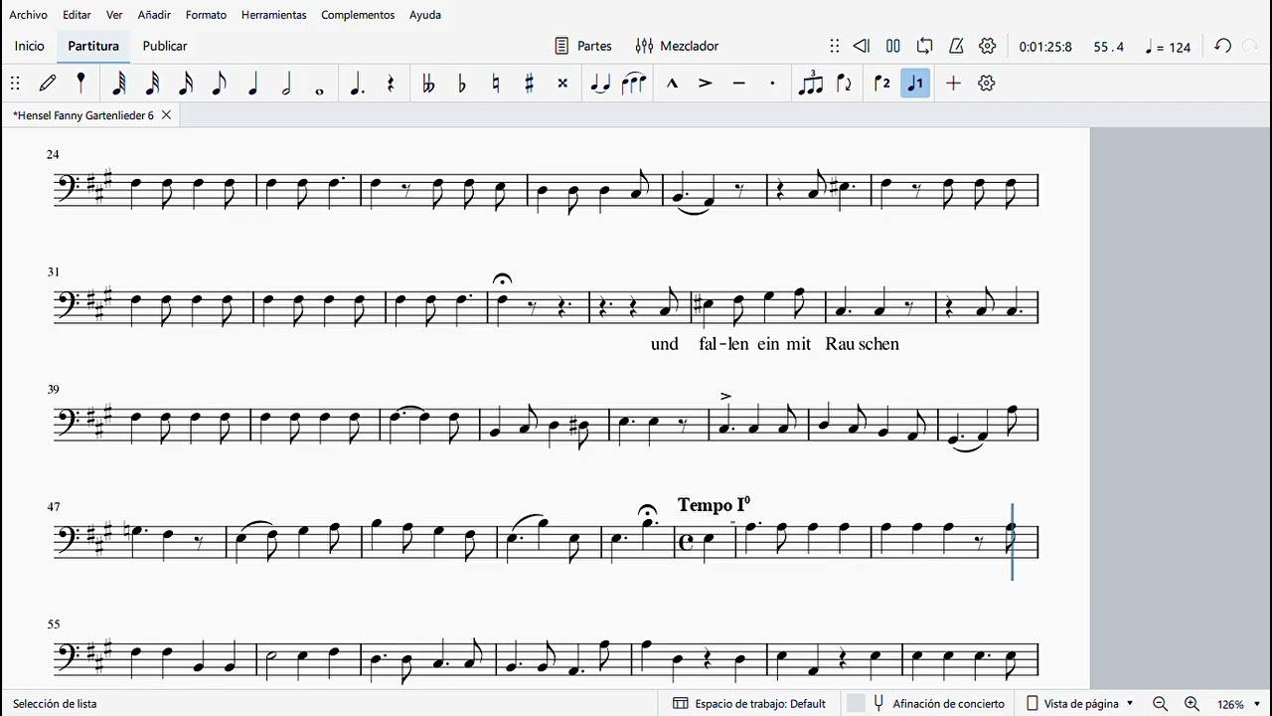Open the Ver menu
The width and height of the screenshot is (1272, 716).
(114, 15)
